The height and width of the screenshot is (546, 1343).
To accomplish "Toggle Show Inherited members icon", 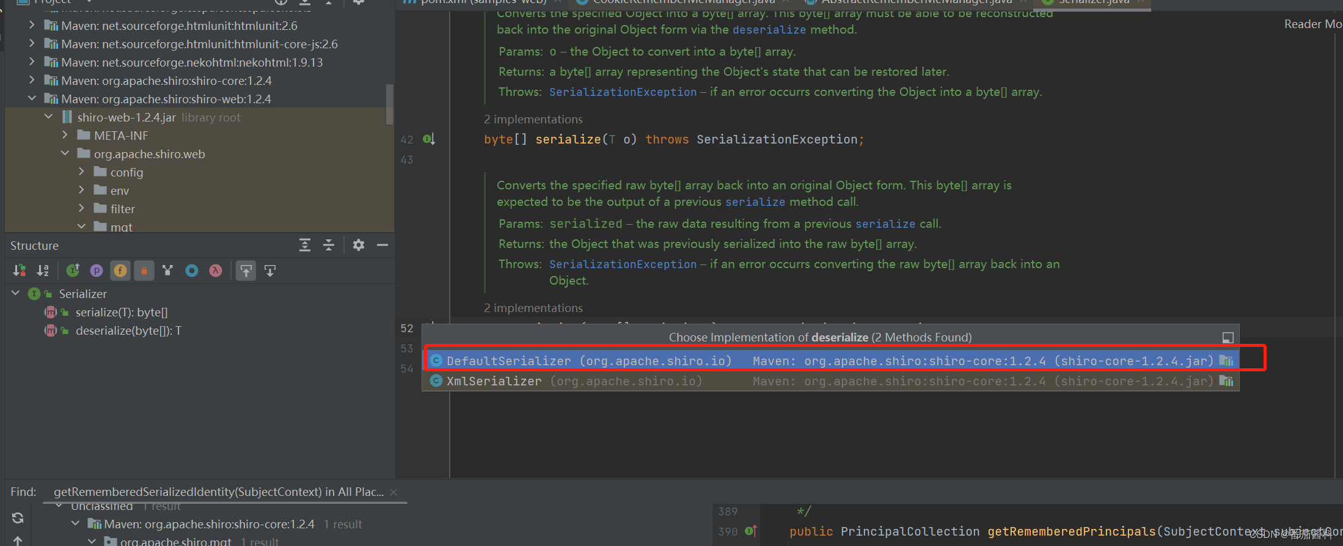I will click(x=73, y=271).
